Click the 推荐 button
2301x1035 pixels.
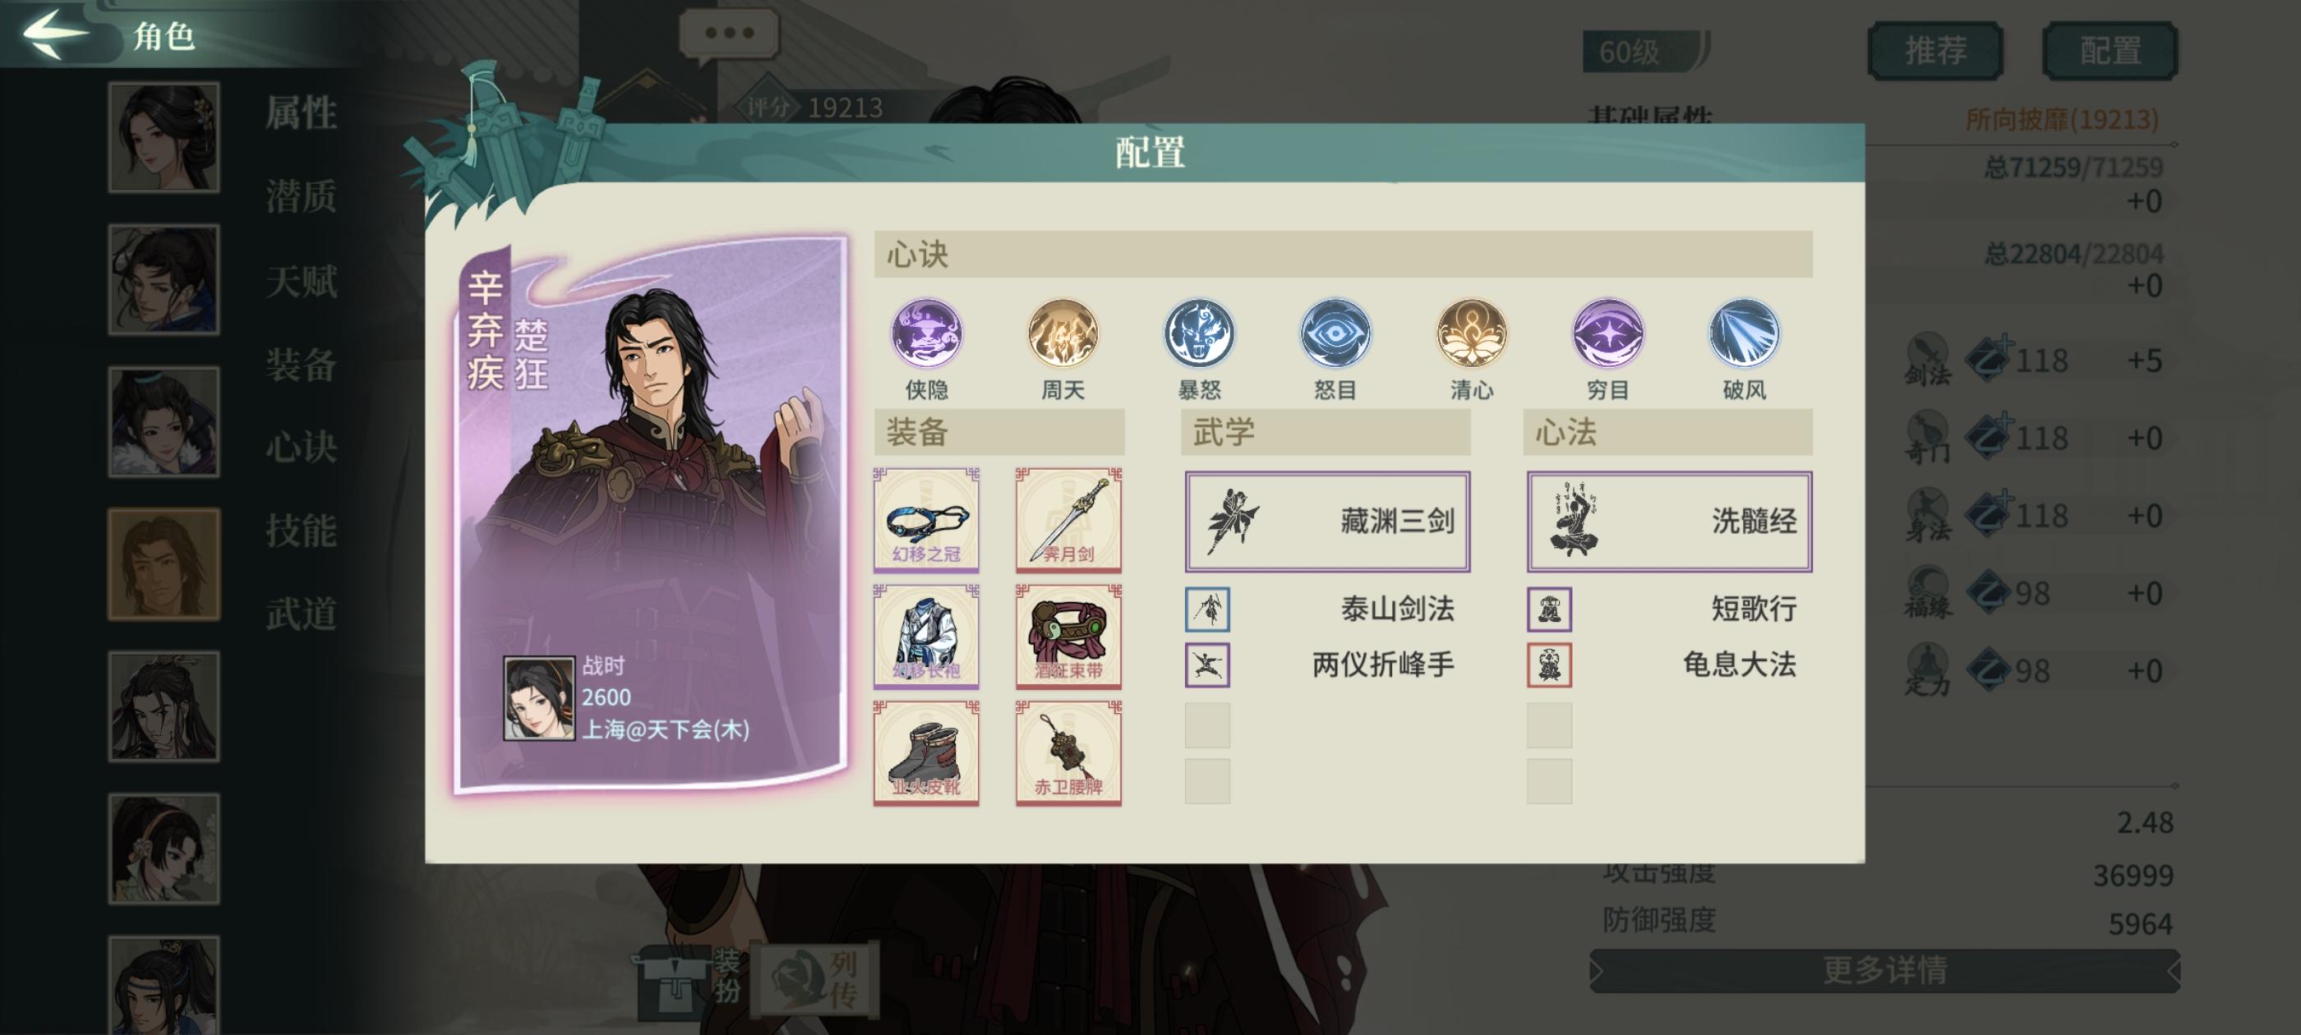(1934, 51)
